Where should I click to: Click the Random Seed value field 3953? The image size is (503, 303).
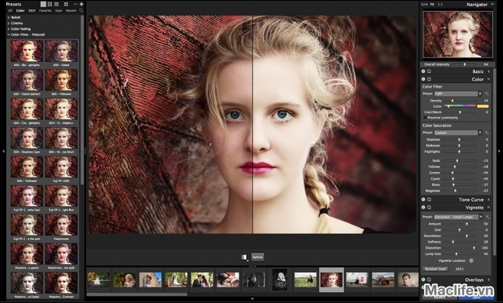coord(460,269)
